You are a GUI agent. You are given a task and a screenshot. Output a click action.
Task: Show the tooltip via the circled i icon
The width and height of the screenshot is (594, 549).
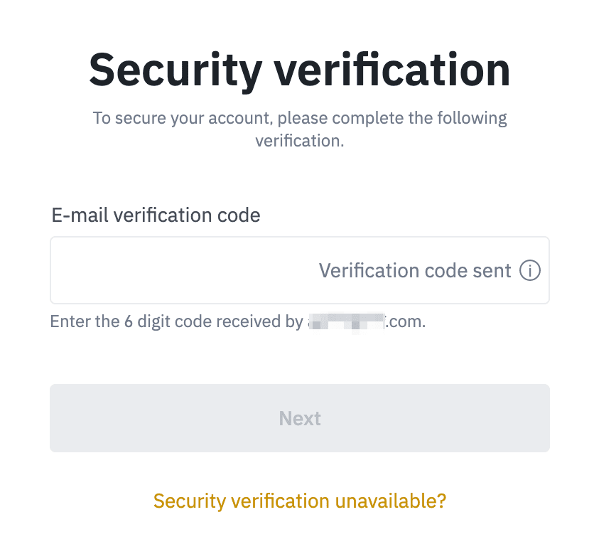(x=530, y=270)
